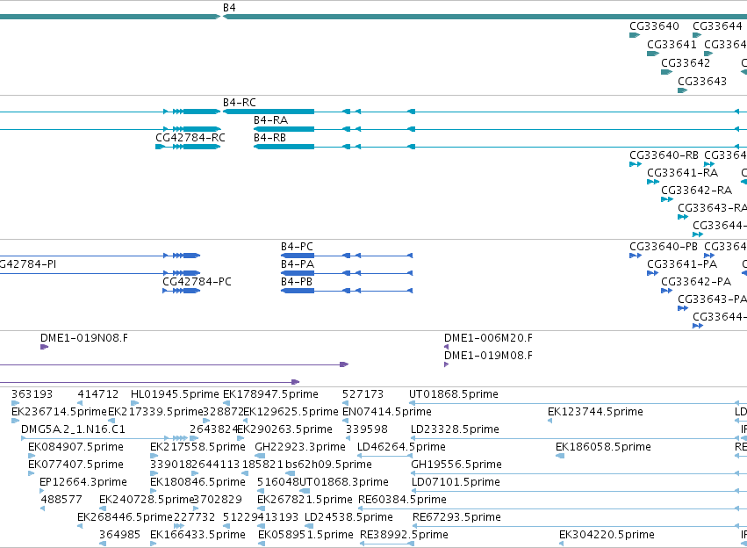Select the EK178947.5prime EST label
This screenshot has height=548, width=747.
[x=270, y=395]
